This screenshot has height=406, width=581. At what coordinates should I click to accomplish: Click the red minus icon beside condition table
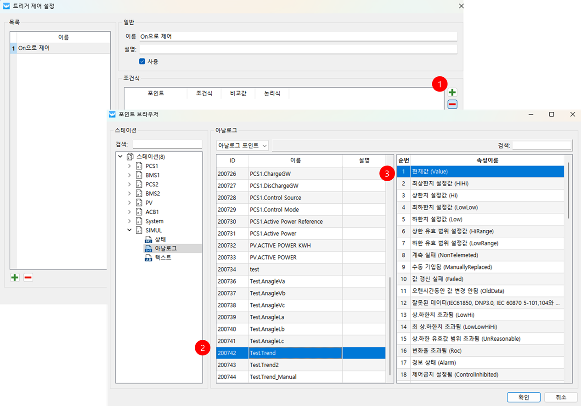click(x=452, y=104)
